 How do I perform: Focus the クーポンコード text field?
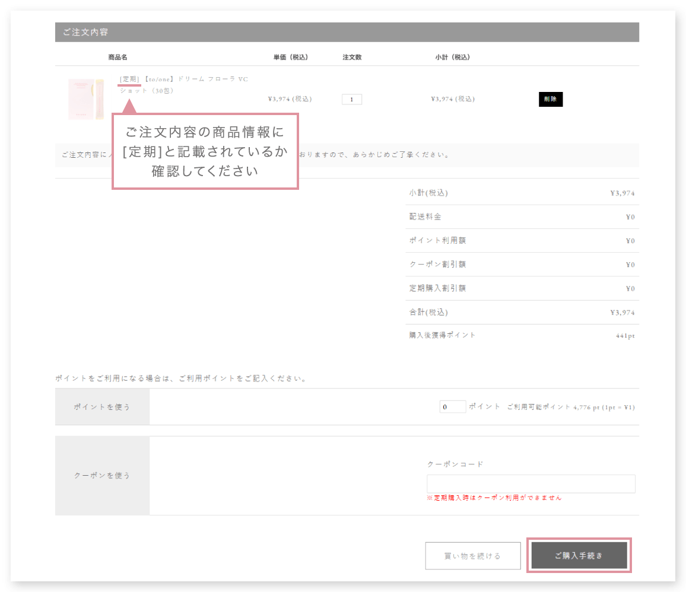pyautogui.click(x=531, y=483)
